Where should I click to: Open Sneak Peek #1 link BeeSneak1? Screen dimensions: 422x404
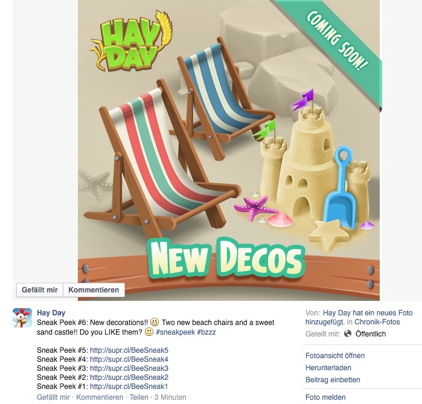(129, 387)
